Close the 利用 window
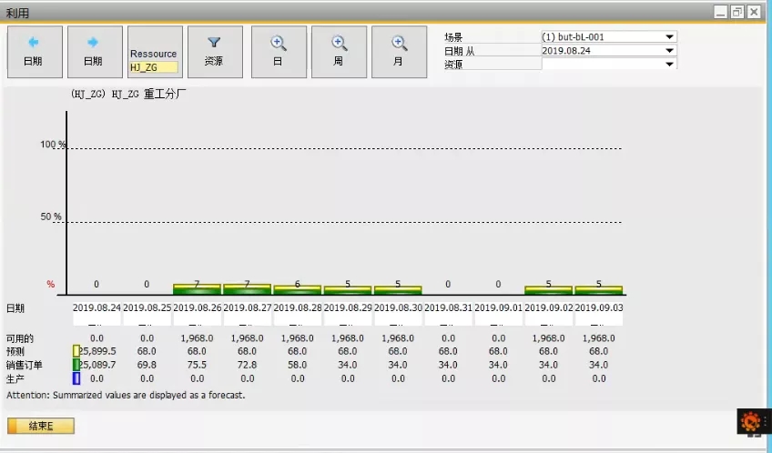Viewport: 772px width, 453px height. point(754,12)
